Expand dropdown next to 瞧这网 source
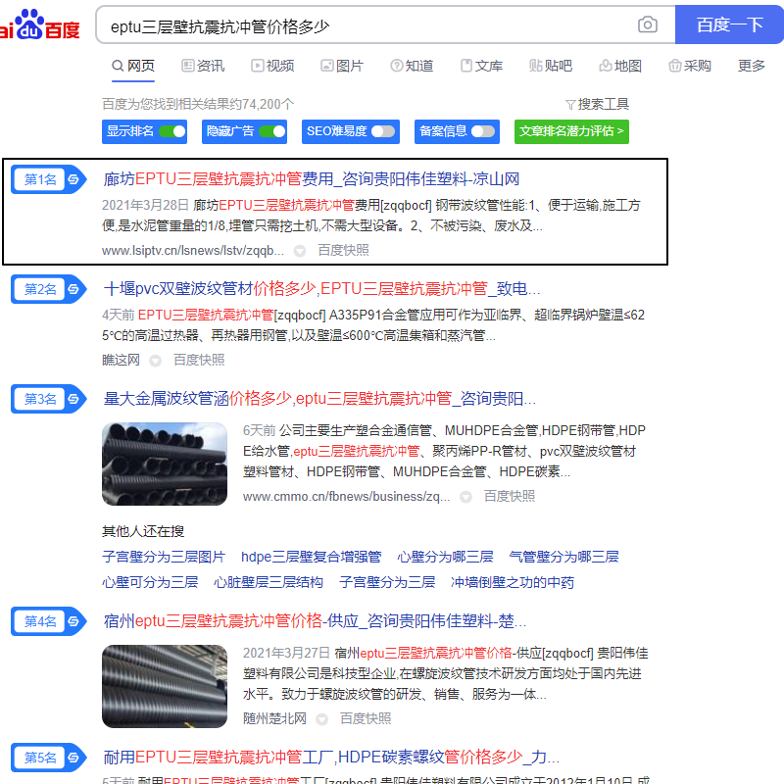The height and width of the screenshot is (784, 784). (156, 361)
